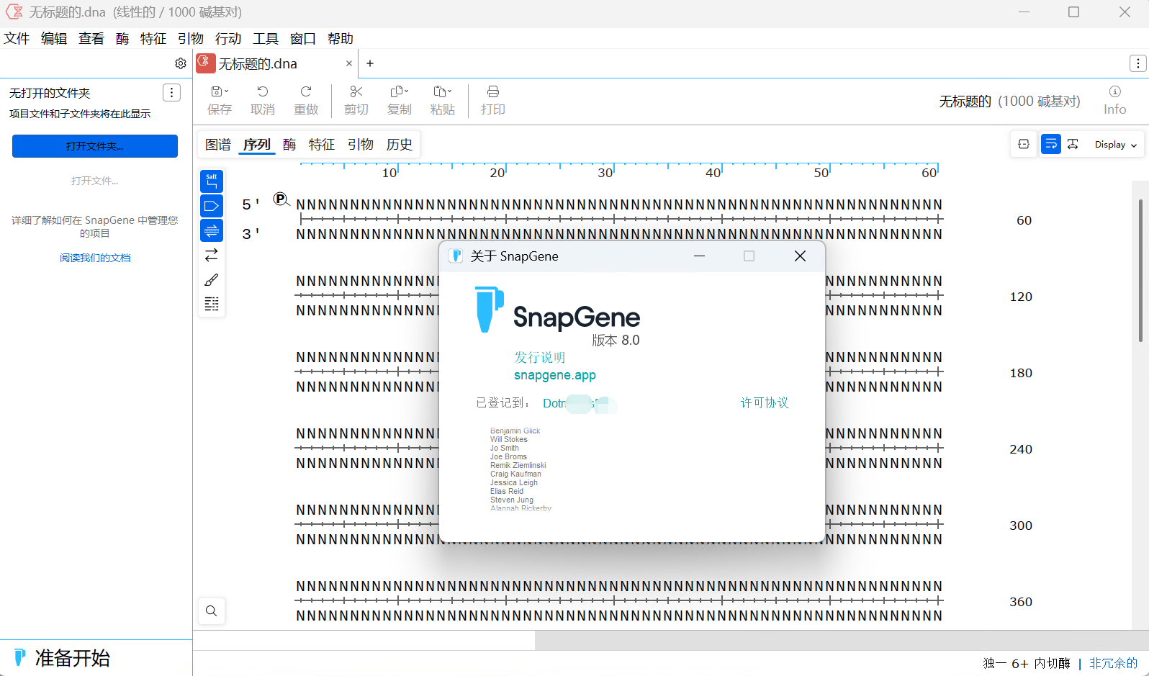This screenshot has width=1149, height=676.
Task: Click the Paste (粘贴) toolbar icon
Action: 443,100
